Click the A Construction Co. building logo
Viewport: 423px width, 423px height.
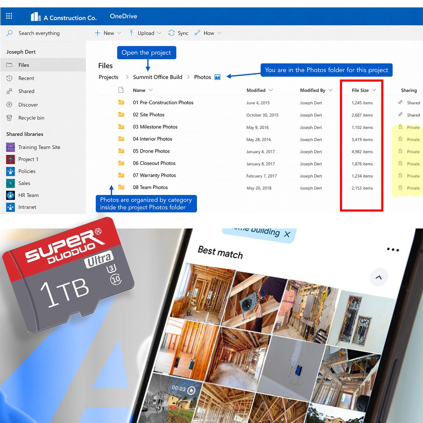point(36,17)
